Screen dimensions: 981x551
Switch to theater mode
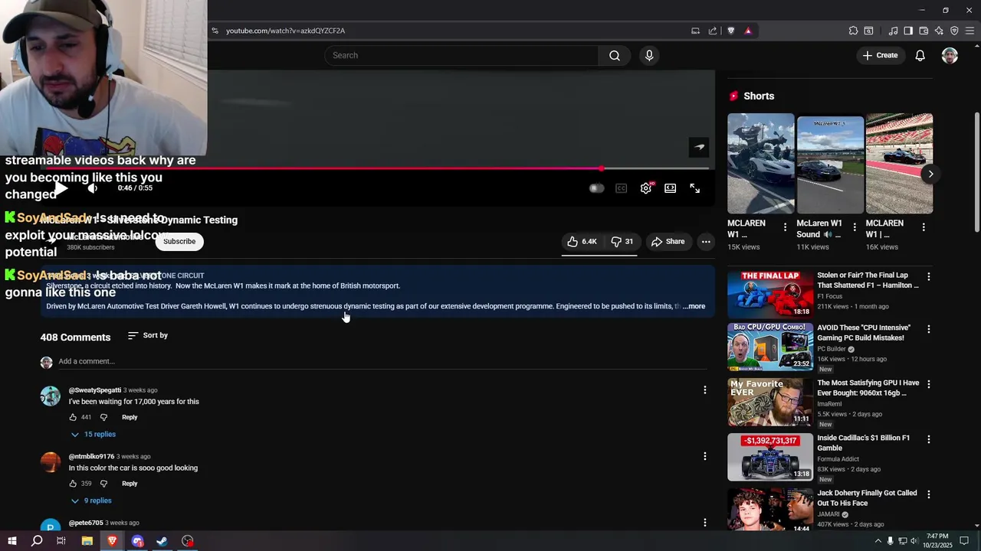671,188
